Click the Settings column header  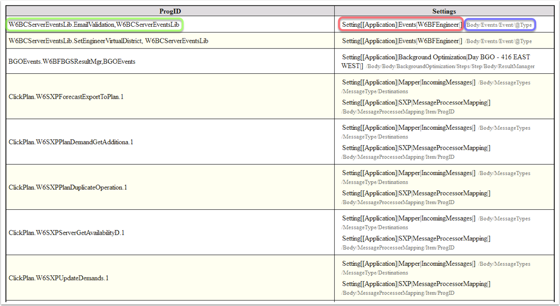(x=444, y=11)
